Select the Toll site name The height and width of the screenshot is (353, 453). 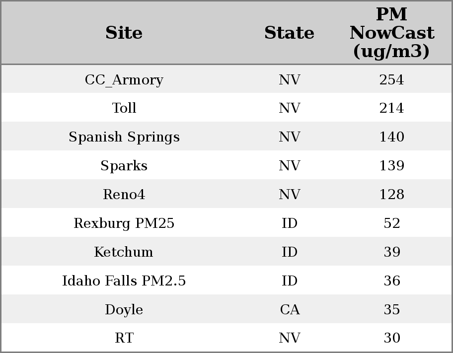[x=124, y=108]
